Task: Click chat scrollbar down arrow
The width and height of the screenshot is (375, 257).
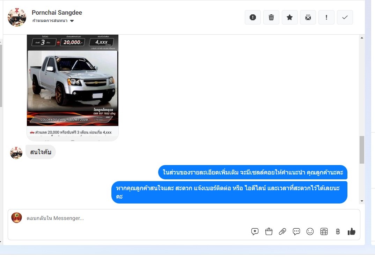Action: pos(362,201)
